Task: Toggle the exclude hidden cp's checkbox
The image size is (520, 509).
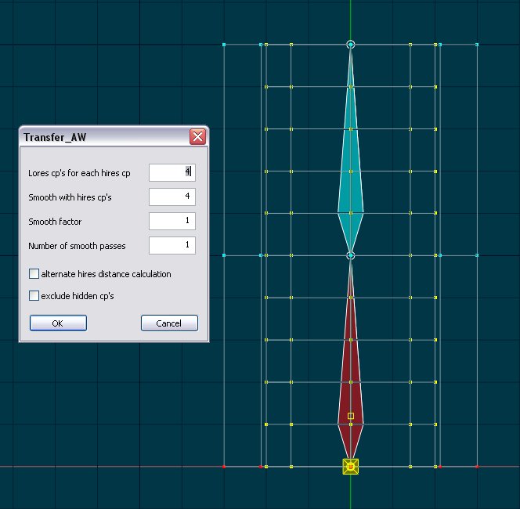Action: click(x=34, y=295)
